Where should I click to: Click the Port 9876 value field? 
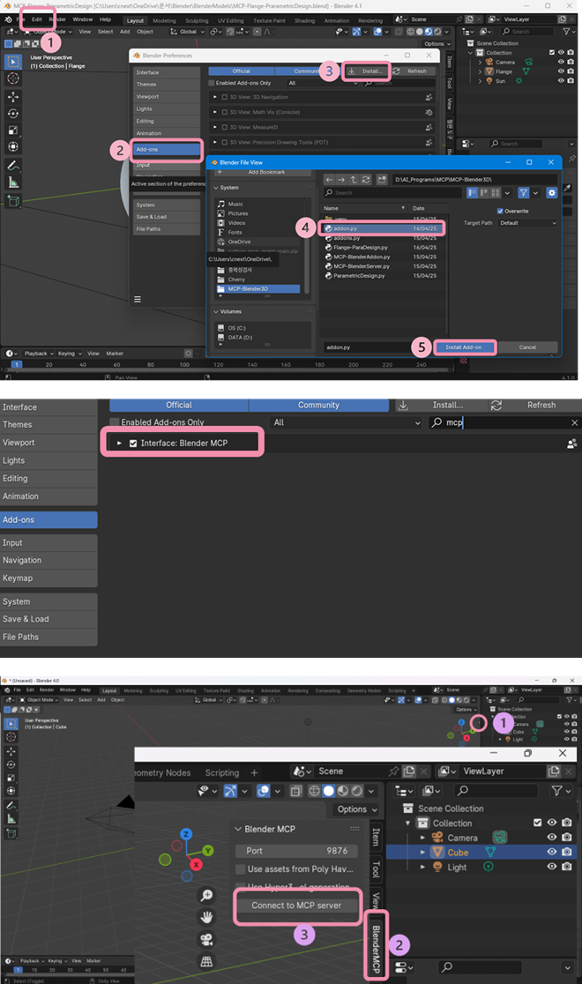(299, 851)
